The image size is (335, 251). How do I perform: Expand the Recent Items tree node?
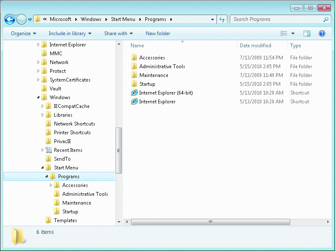(x=42, y=150)
